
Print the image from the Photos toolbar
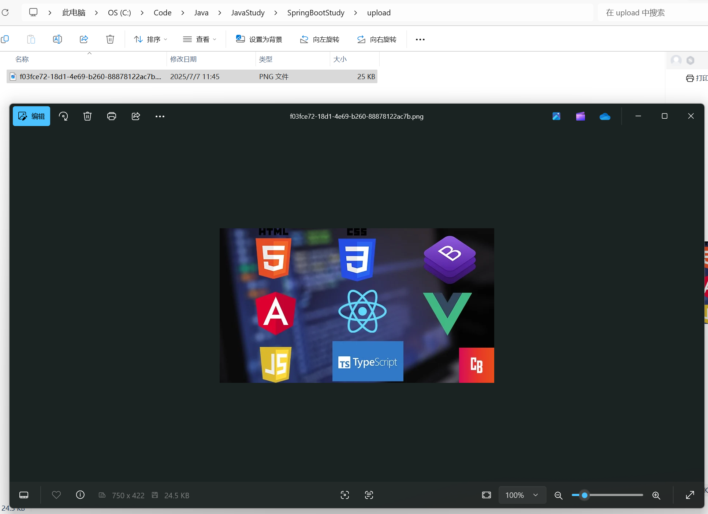(x=111, y=116)
